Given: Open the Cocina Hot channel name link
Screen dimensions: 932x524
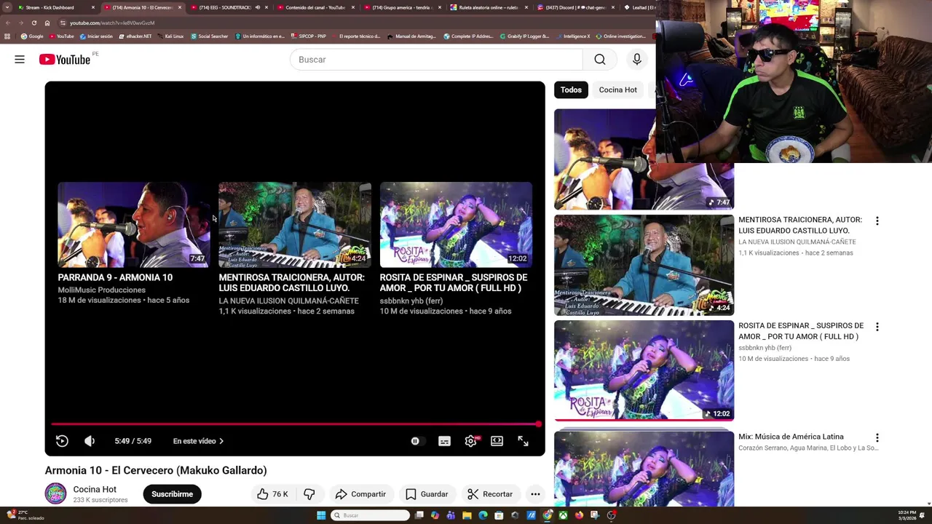Looking at the screenshot, I should [x=95, y=490].
